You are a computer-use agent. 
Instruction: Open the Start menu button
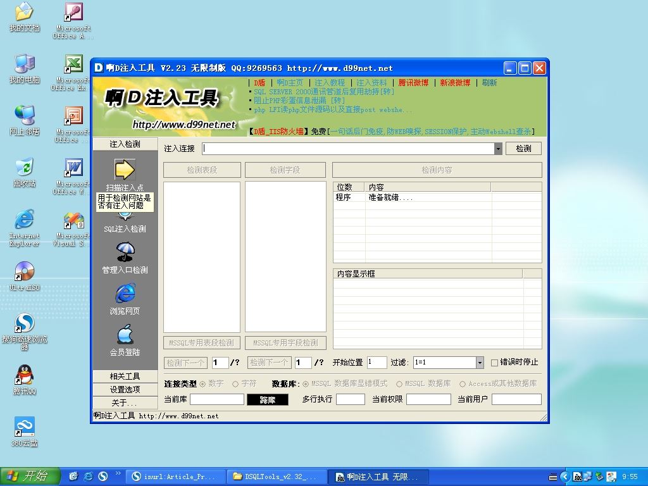(30, 477)
